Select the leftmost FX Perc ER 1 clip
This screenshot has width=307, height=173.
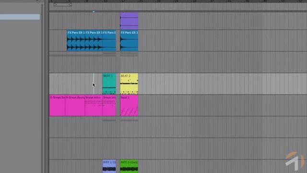tap(76, 41)
